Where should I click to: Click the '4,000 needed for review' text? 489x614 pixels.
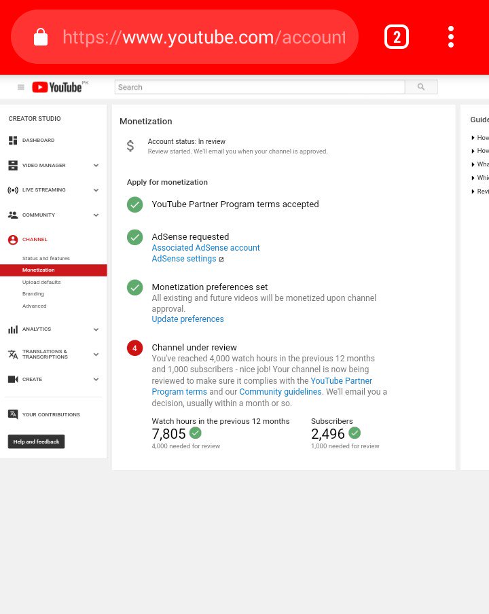point(186,446)
